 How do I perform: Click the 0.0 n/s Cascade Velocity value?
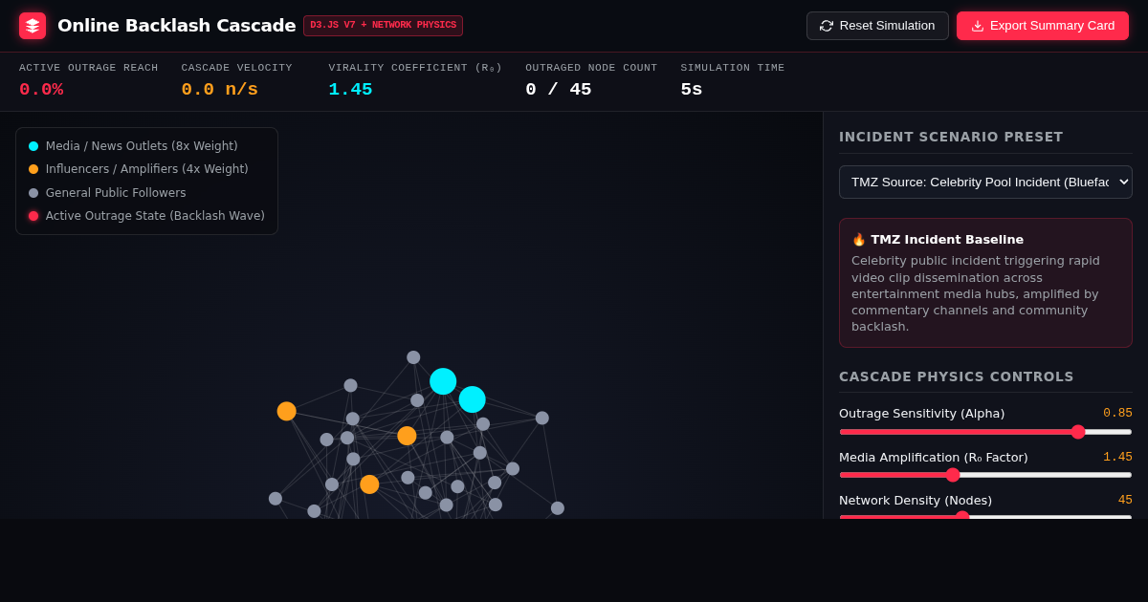[220, 90]
